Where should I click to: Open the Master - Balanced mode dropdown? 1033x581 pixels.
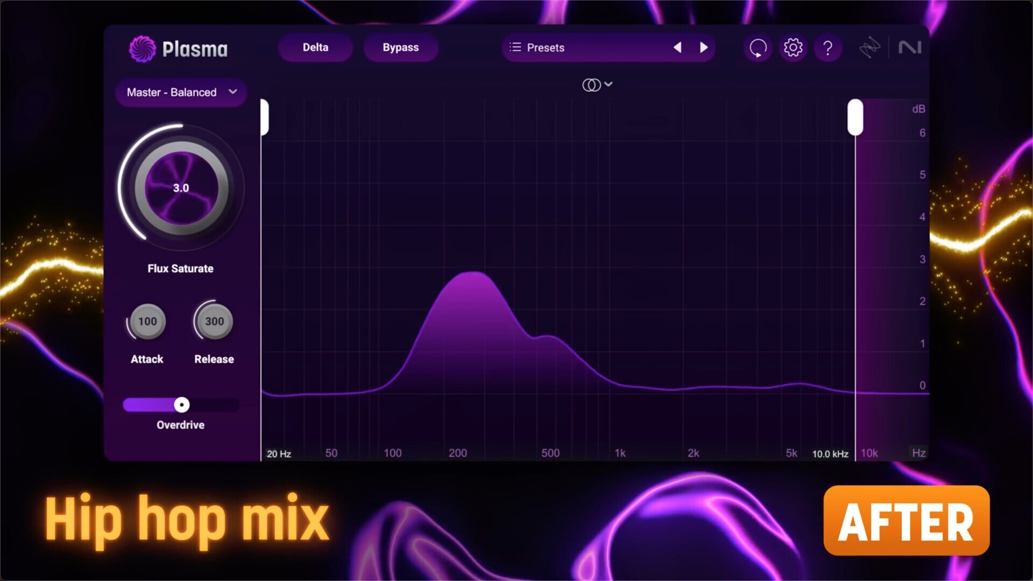(x=181, y=92)
